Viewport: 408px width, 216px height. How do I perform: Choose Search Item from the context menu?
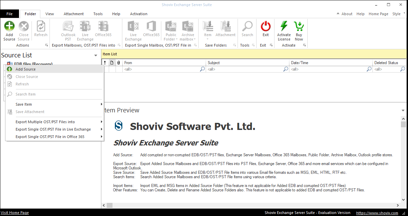pos(54,94)
